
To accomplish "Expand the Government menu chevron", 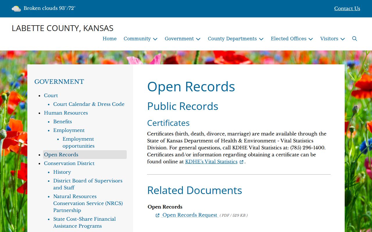I will click(x=198, y=39).
